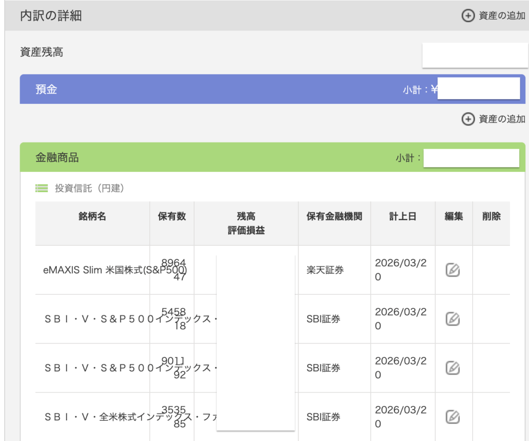
Task: Click the list icon beside 投資信託（円建）
Action: pyautogui.click(x=42, y=188)
